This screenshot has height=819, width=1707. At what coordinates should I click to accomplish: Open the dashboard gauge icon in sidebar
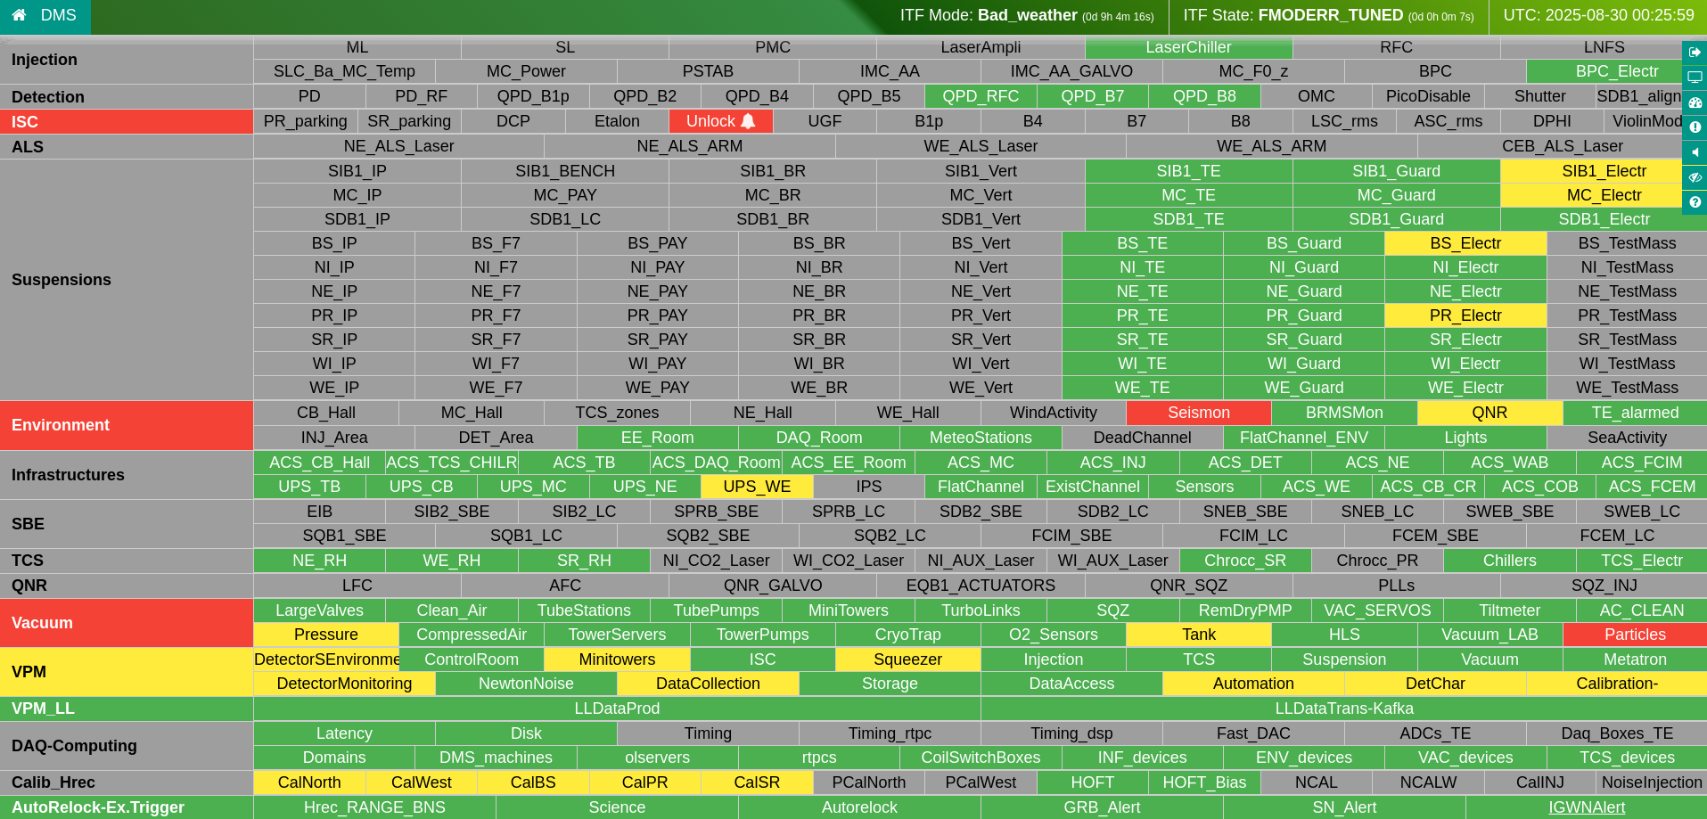pyautogui.click(x=1695, y=102)
